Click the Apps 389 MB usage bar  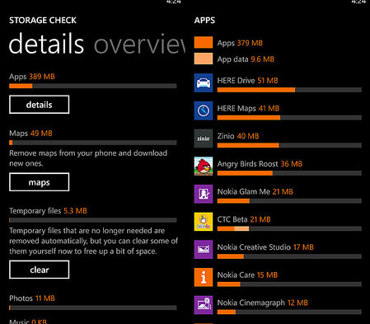(93, 86)
